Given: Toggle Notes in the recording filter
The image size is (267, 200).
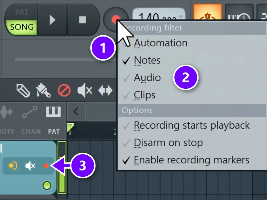Looking at the screenshot, I should pos(192,60).
